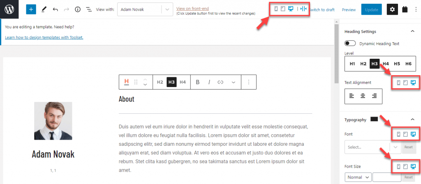Insert link using the link icon

pyautogui.click(x=220, y=82)
